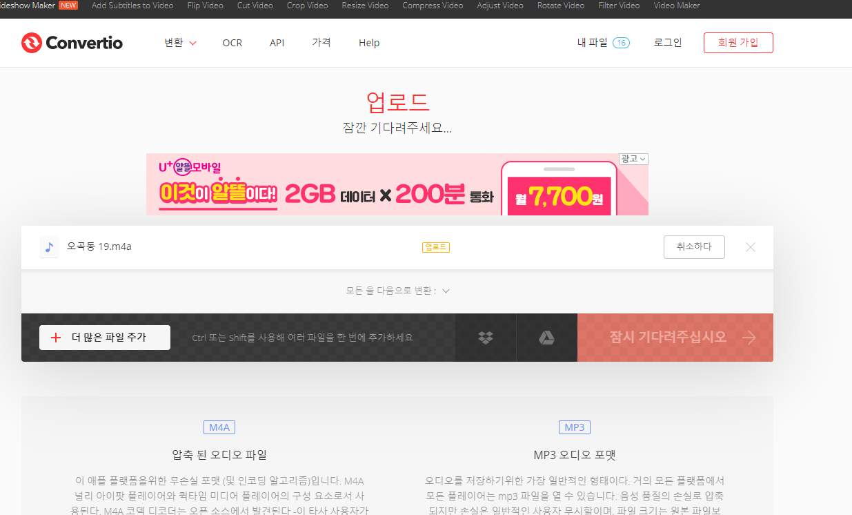Click the U+ 알뜰모바일 ad banner
This screenshot has width=852, height=515.
[397, 184]
